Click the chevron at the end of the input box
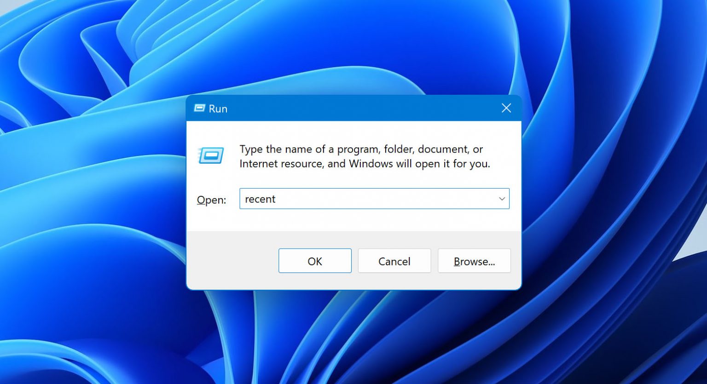This screenshot has height=384, width=707. click(x=501, y=199)
